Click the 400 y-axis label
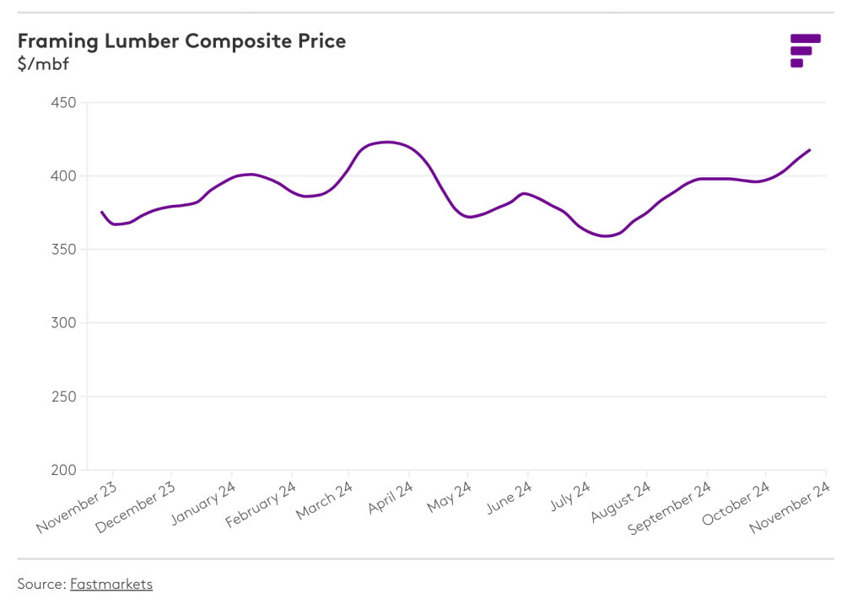Screen dimensions: 863x604 (x=64, y=176)
